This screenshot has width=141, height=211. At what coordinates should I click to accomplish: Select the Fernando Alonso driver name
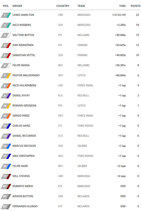[25, 206]
